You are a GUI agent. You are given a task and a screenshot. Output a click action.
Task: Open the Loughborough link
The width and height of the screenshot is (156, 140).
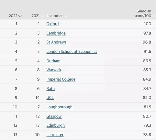(59, 107)
